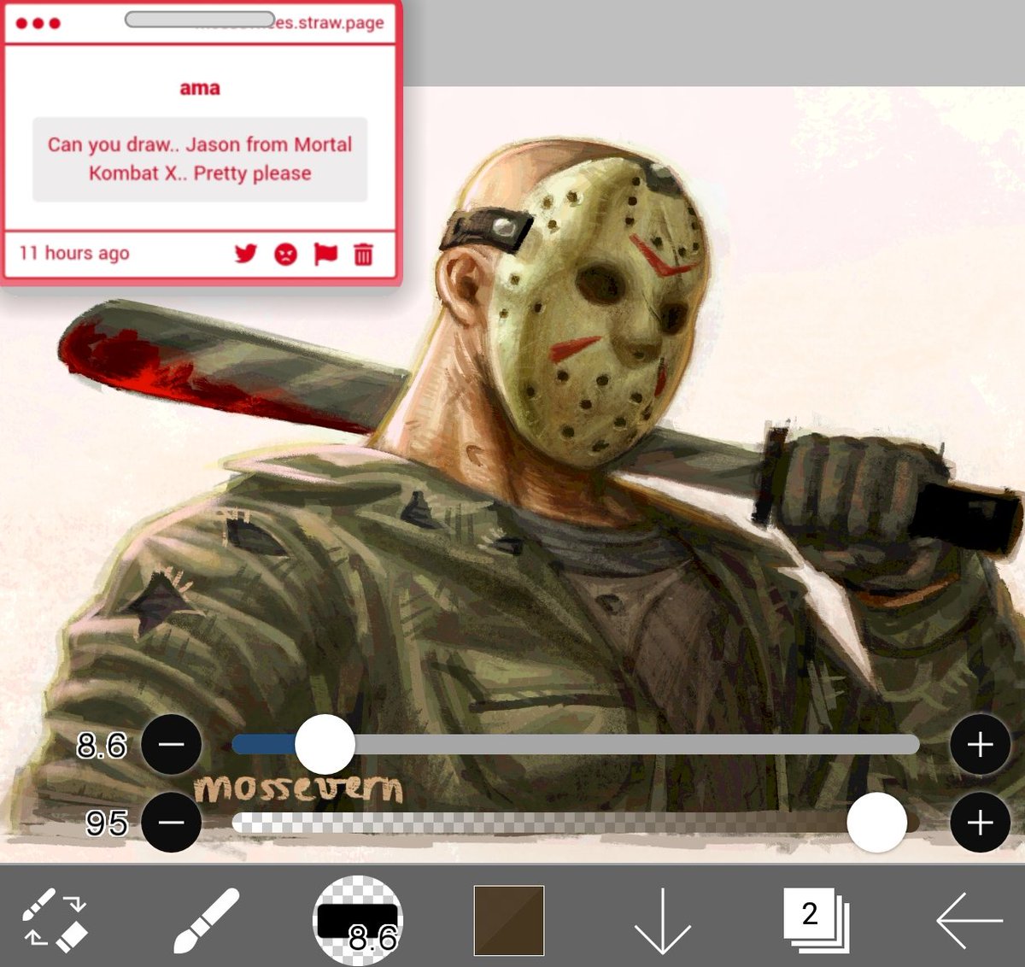Click the angry face icon

point(285,254)
